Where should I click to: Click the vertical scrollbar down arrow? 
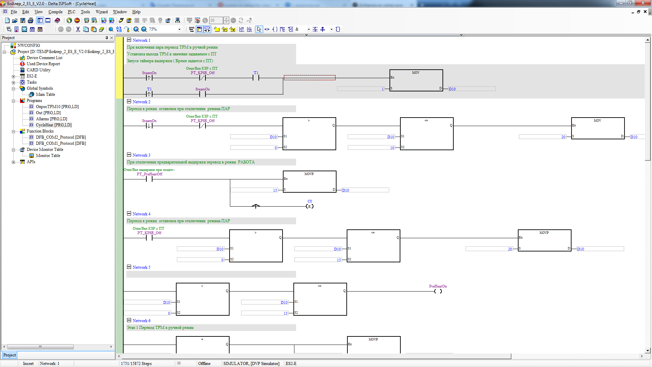point(648,350)
